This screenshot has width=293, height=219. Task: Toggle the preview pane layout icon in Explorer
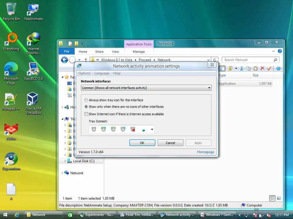point(222,68)
